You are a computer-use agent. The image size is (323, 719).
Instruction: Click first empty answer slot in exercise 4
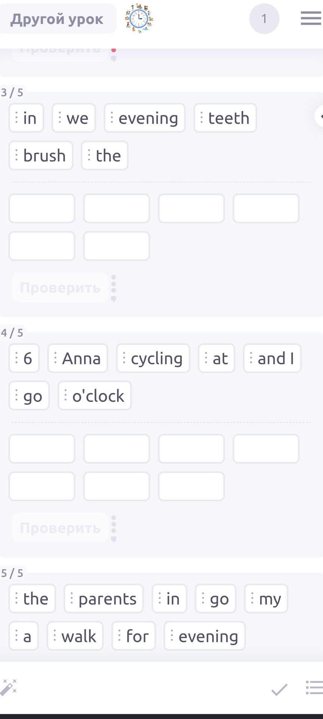click(x=42, y=449)
